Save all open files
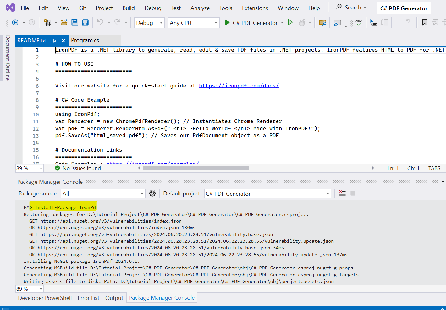 point(85,22)
